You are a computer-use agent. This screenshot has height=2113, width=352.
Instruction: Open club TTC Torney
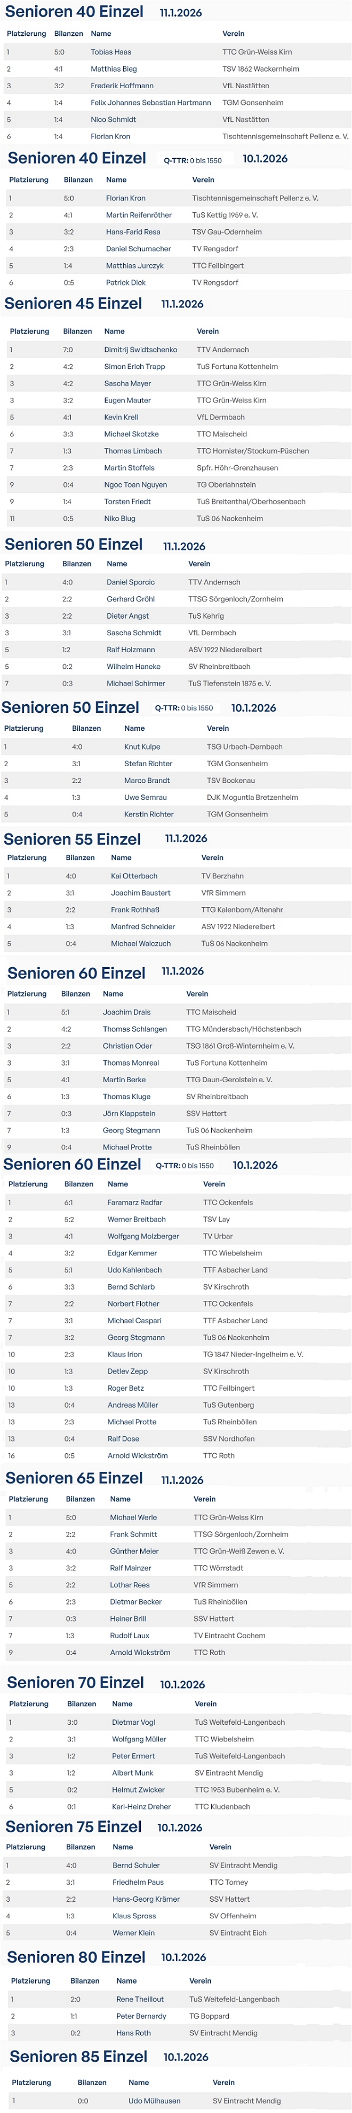pos(228,1899)
